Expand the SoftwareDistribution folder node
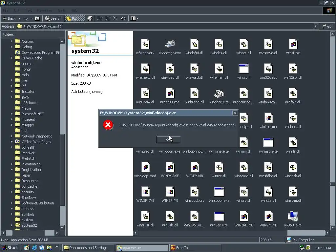The width and height of the screenshot is (336, 252). pyautogui.click(x=11, y=203)
